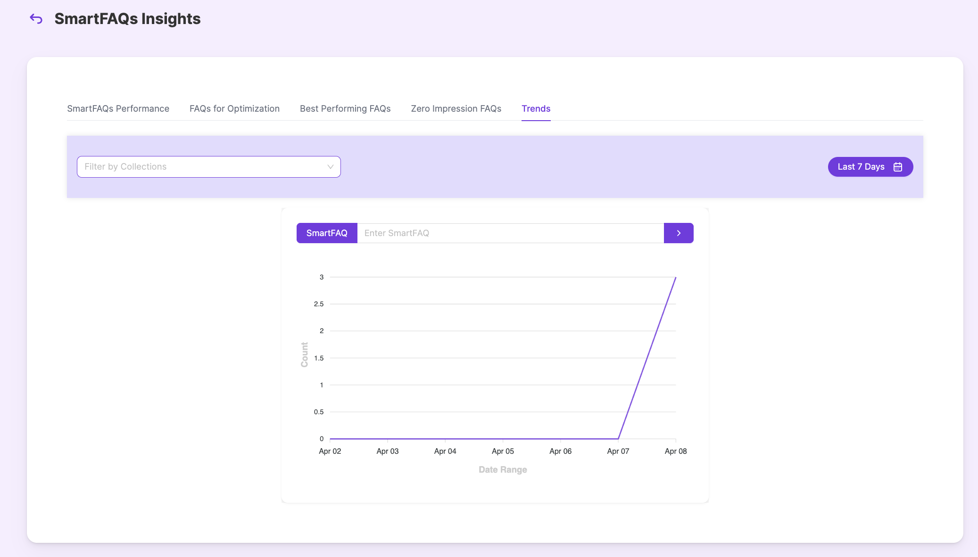Click the back arrow icon

tap(36, 19)
